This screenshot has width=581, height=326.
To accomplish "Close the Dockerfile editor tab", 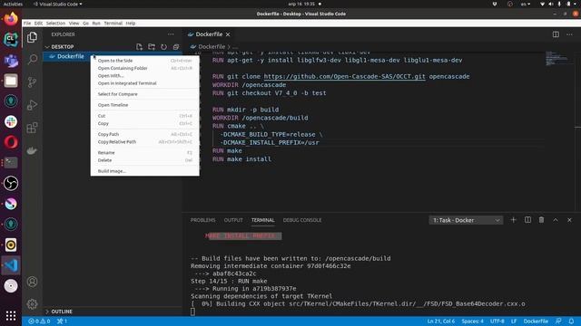I will (x=228, y=34).
